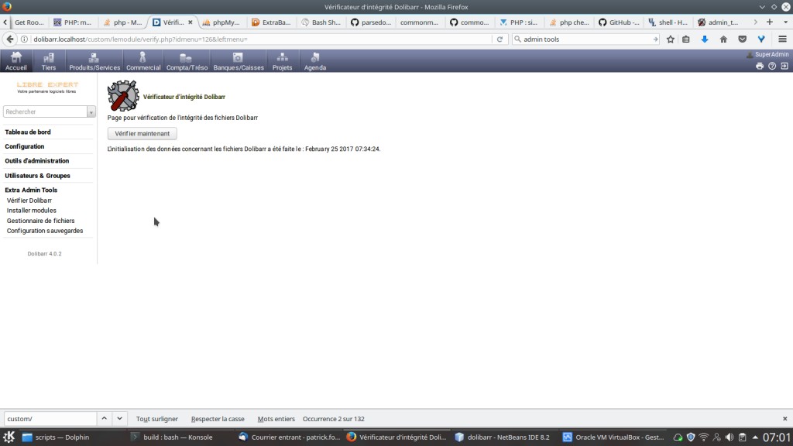Image resolution: width=793 pixels, height=446 pixels.
Task: Close the find bar
Action: click(x=785, y=419)
